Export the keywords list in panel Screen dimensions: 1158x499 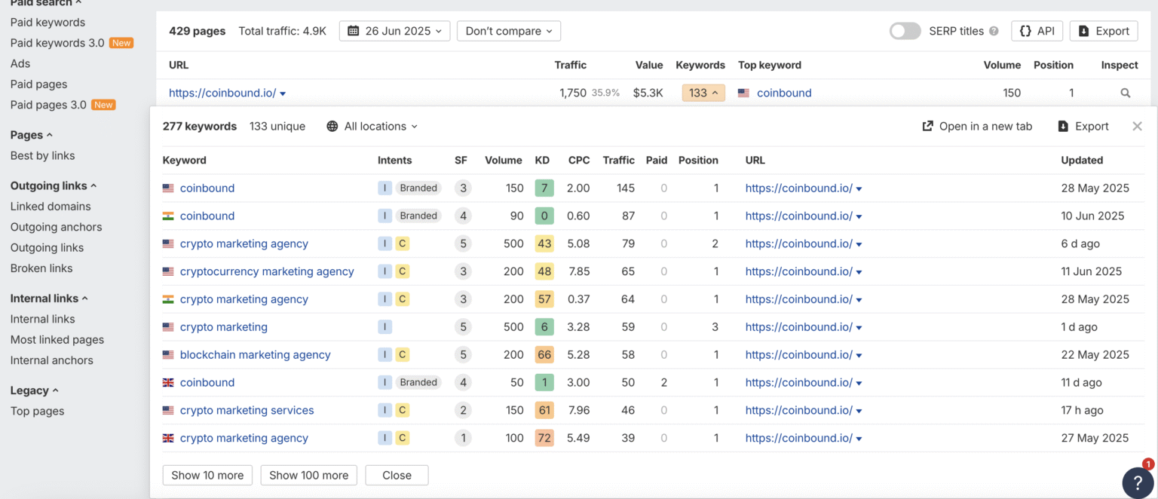coord(1083,127)
